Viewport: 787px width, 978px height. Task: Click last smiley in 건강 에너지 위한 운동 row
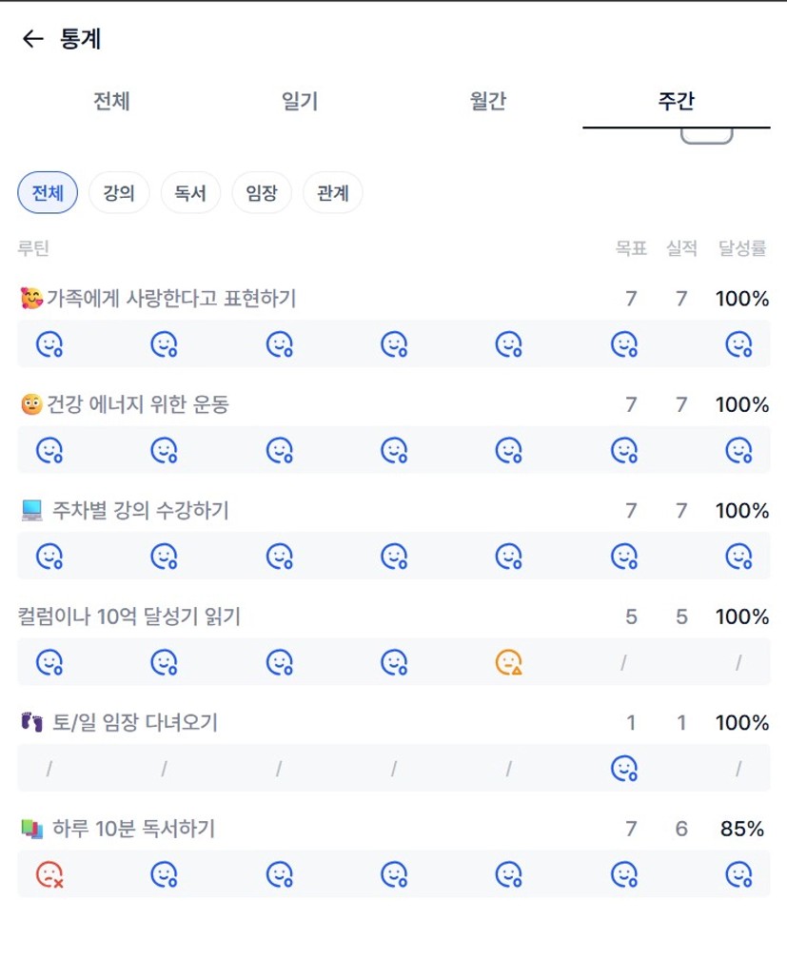738,450
